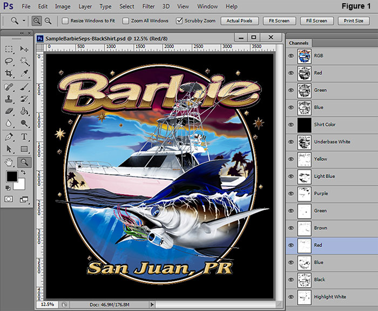Hide the RGB composite channel

point(291,56)
